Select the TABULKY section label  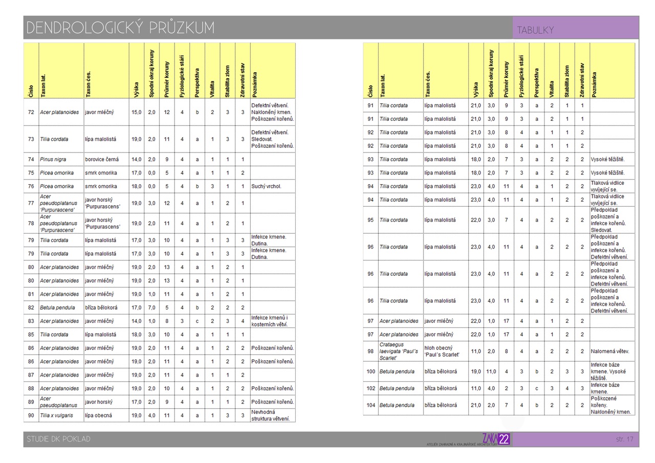535,30
